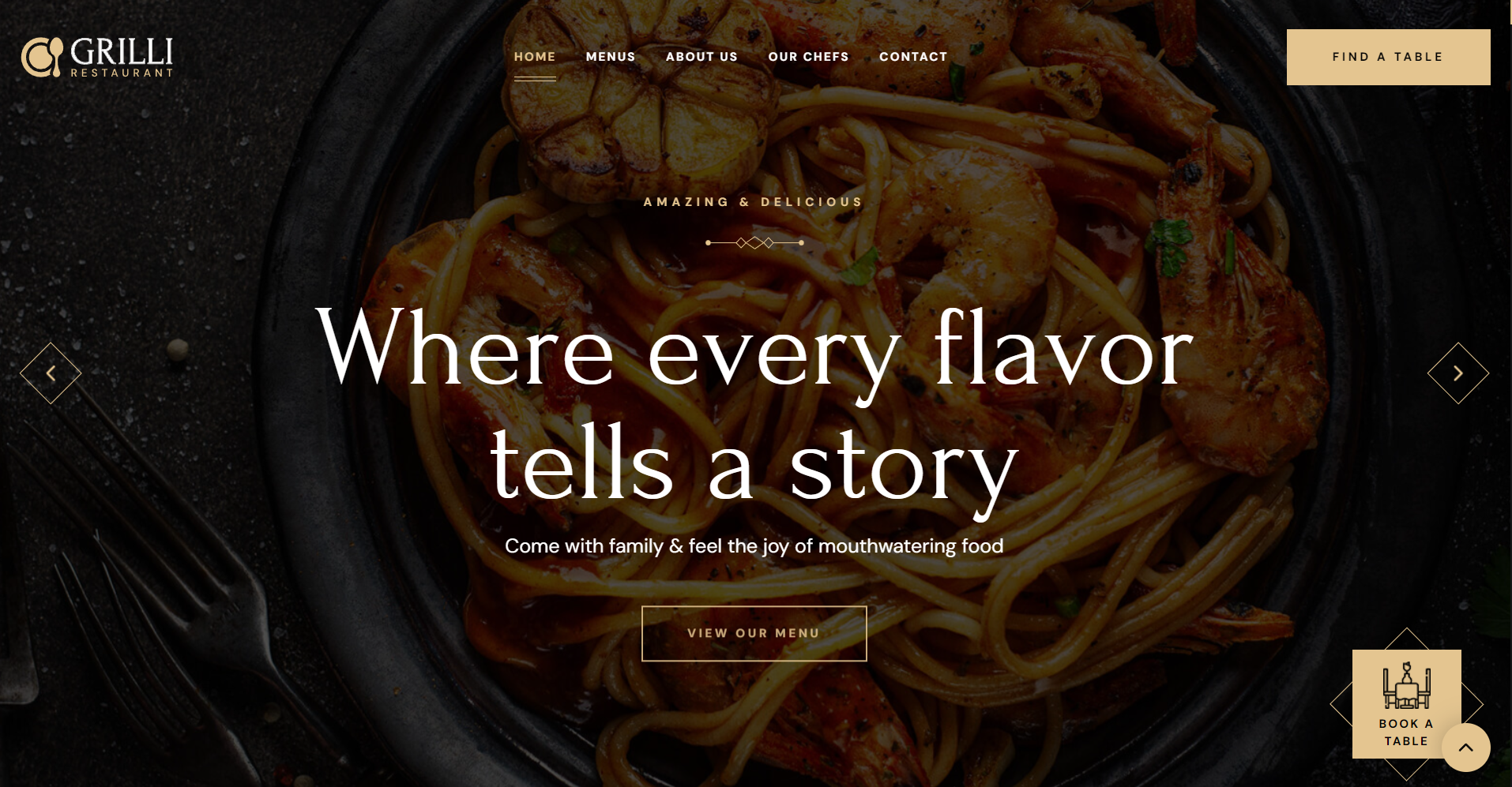Viewport: 1512px width, 787px height.
Task: Click the GRILLI Restaurant logo text
Action: pos(122,57)
